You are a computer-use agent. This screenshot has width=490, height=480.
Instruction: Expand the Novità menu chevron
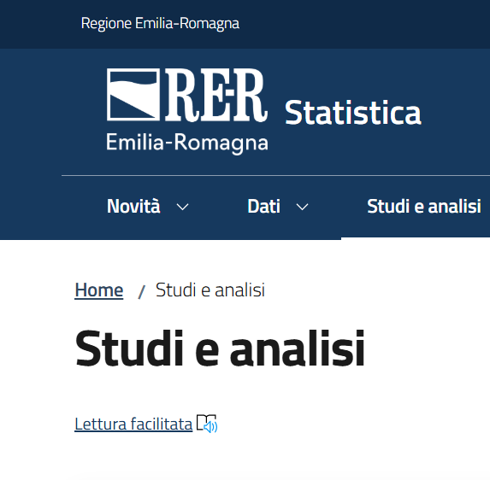pos(182,207)
